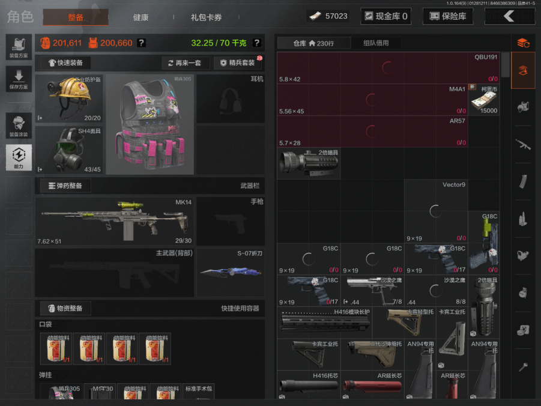Click the stash auto-sort icon at top right
Image resolution: width=541 pixels, height=406 pixels.
[x=523, y=43]
